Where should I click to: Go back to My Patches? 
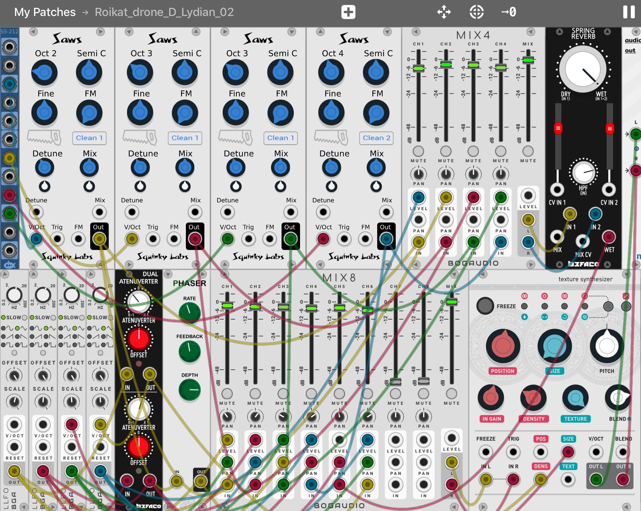pyautogui.click(x=45, y=12)
